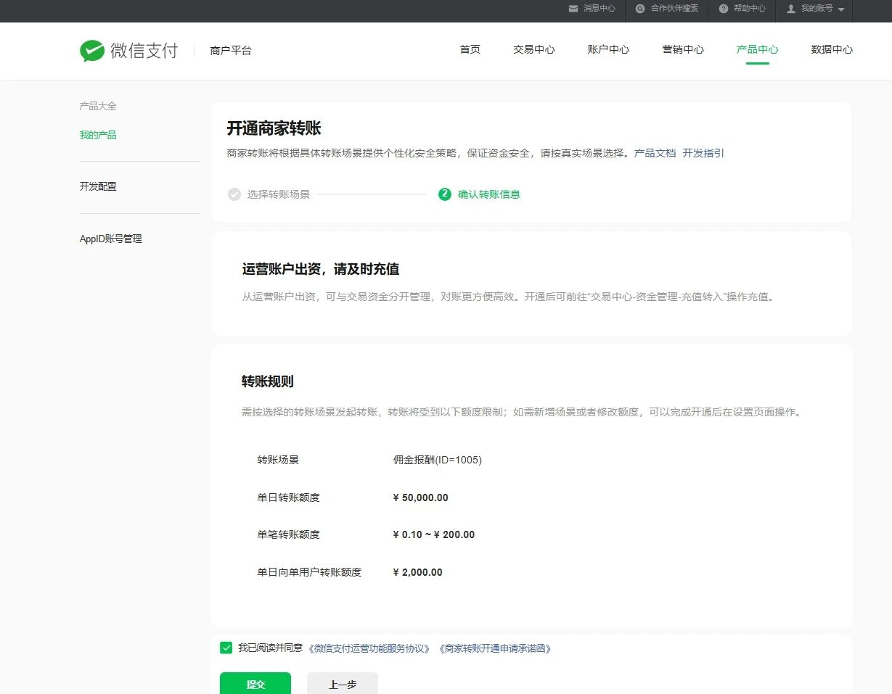
Task: Click the help center question icon
Action: point(724,9)
